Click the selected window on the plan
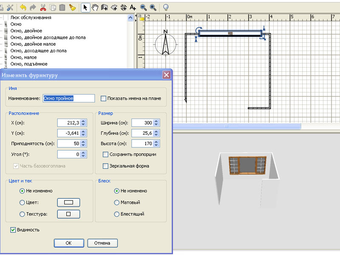Screen dimensions: 340x255 [x=230, y=34]
